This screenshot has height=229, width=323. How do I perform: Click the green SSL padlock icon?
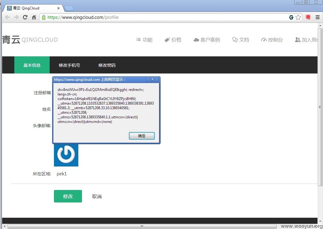pos(44,17)
